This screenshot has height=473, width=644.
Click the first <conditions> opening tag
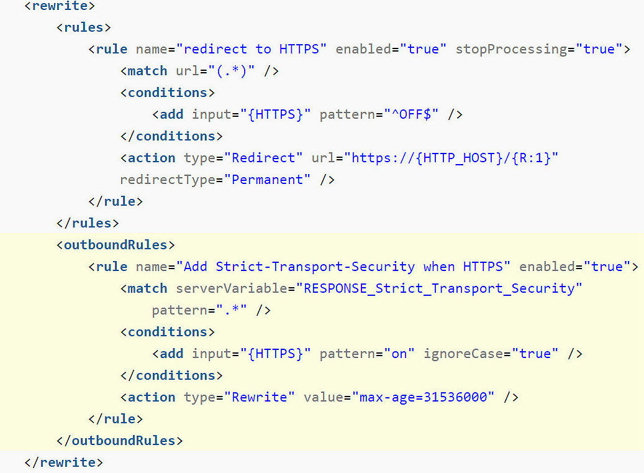click(x=168, y=93)
